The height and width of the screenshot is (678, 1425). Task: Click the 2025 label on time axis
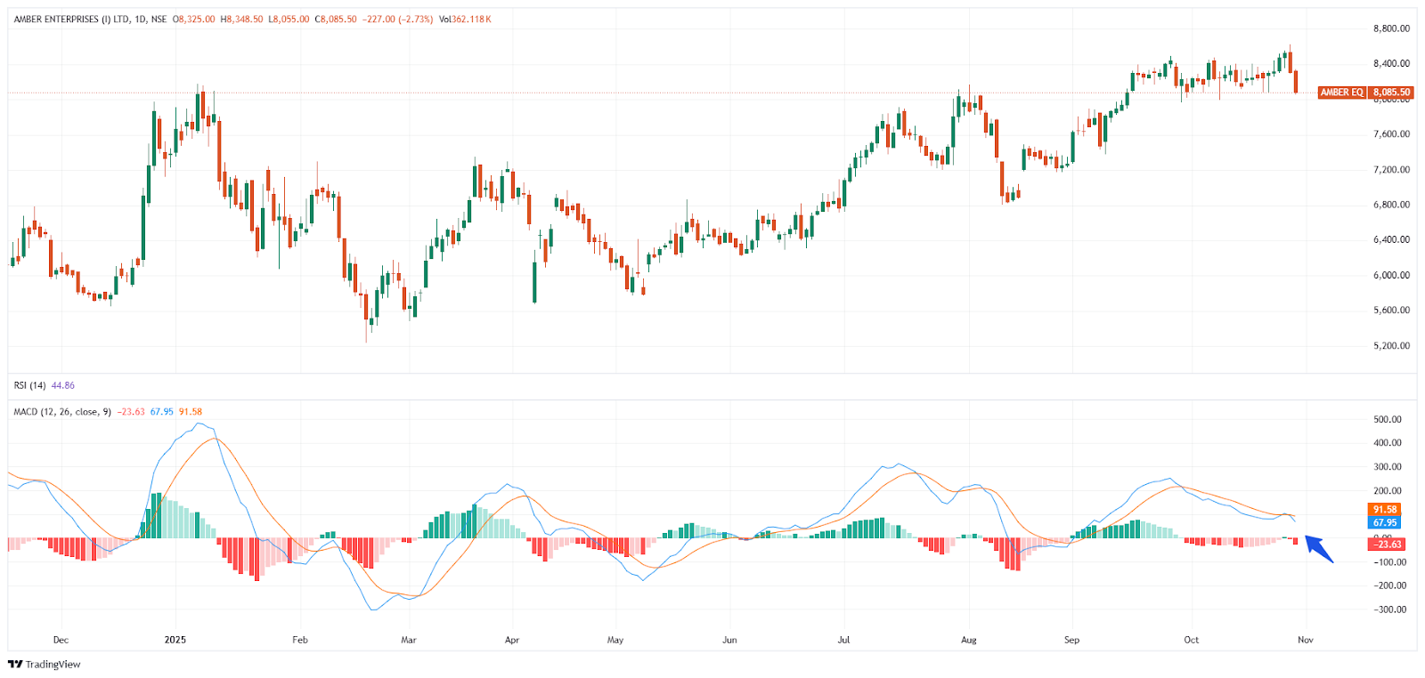point(175,640)
